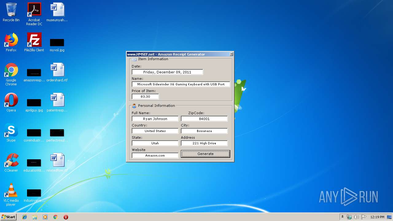Click the ZipCode field
The image size is (393, 221).
pos(204,119)
